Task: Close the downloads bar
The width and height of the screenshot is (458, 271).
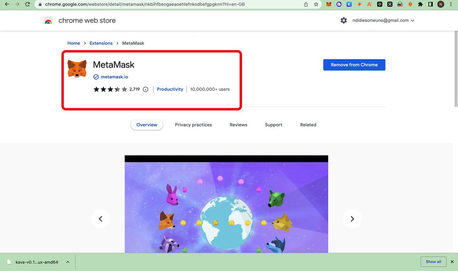Action: coord(452,262)
